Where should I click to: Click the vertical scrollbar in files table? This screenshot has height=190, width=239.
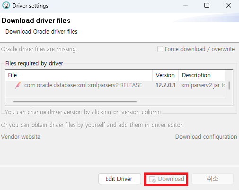[x=229, y=85]
